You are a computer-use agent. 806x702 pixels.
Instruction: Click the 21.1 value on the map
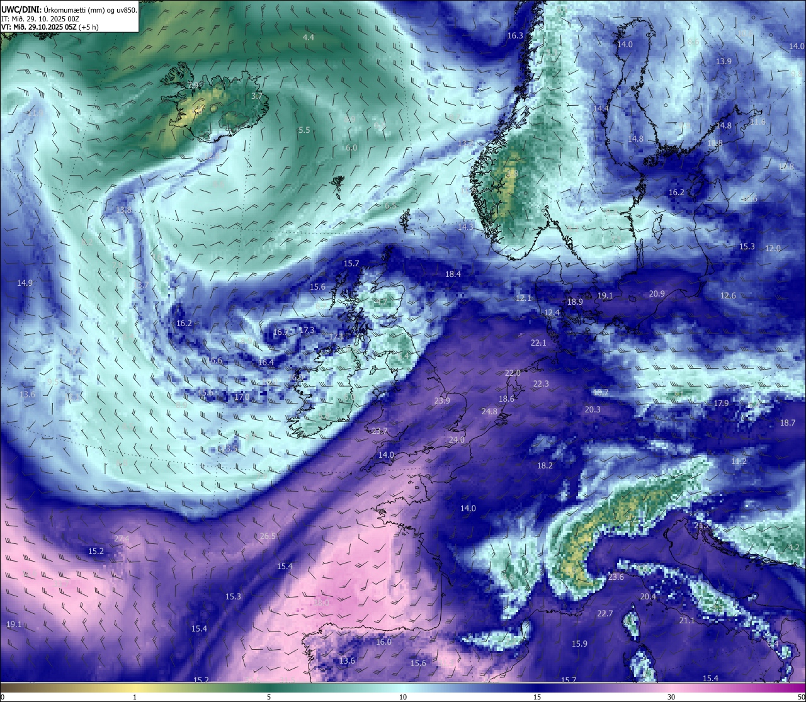[687, 621]
